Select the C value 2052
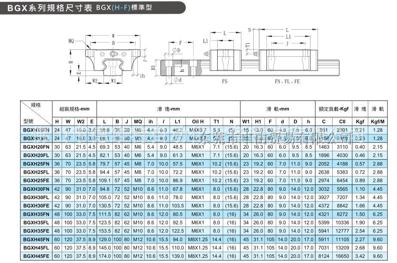397x263 pixels. click(x=324, y=164)
